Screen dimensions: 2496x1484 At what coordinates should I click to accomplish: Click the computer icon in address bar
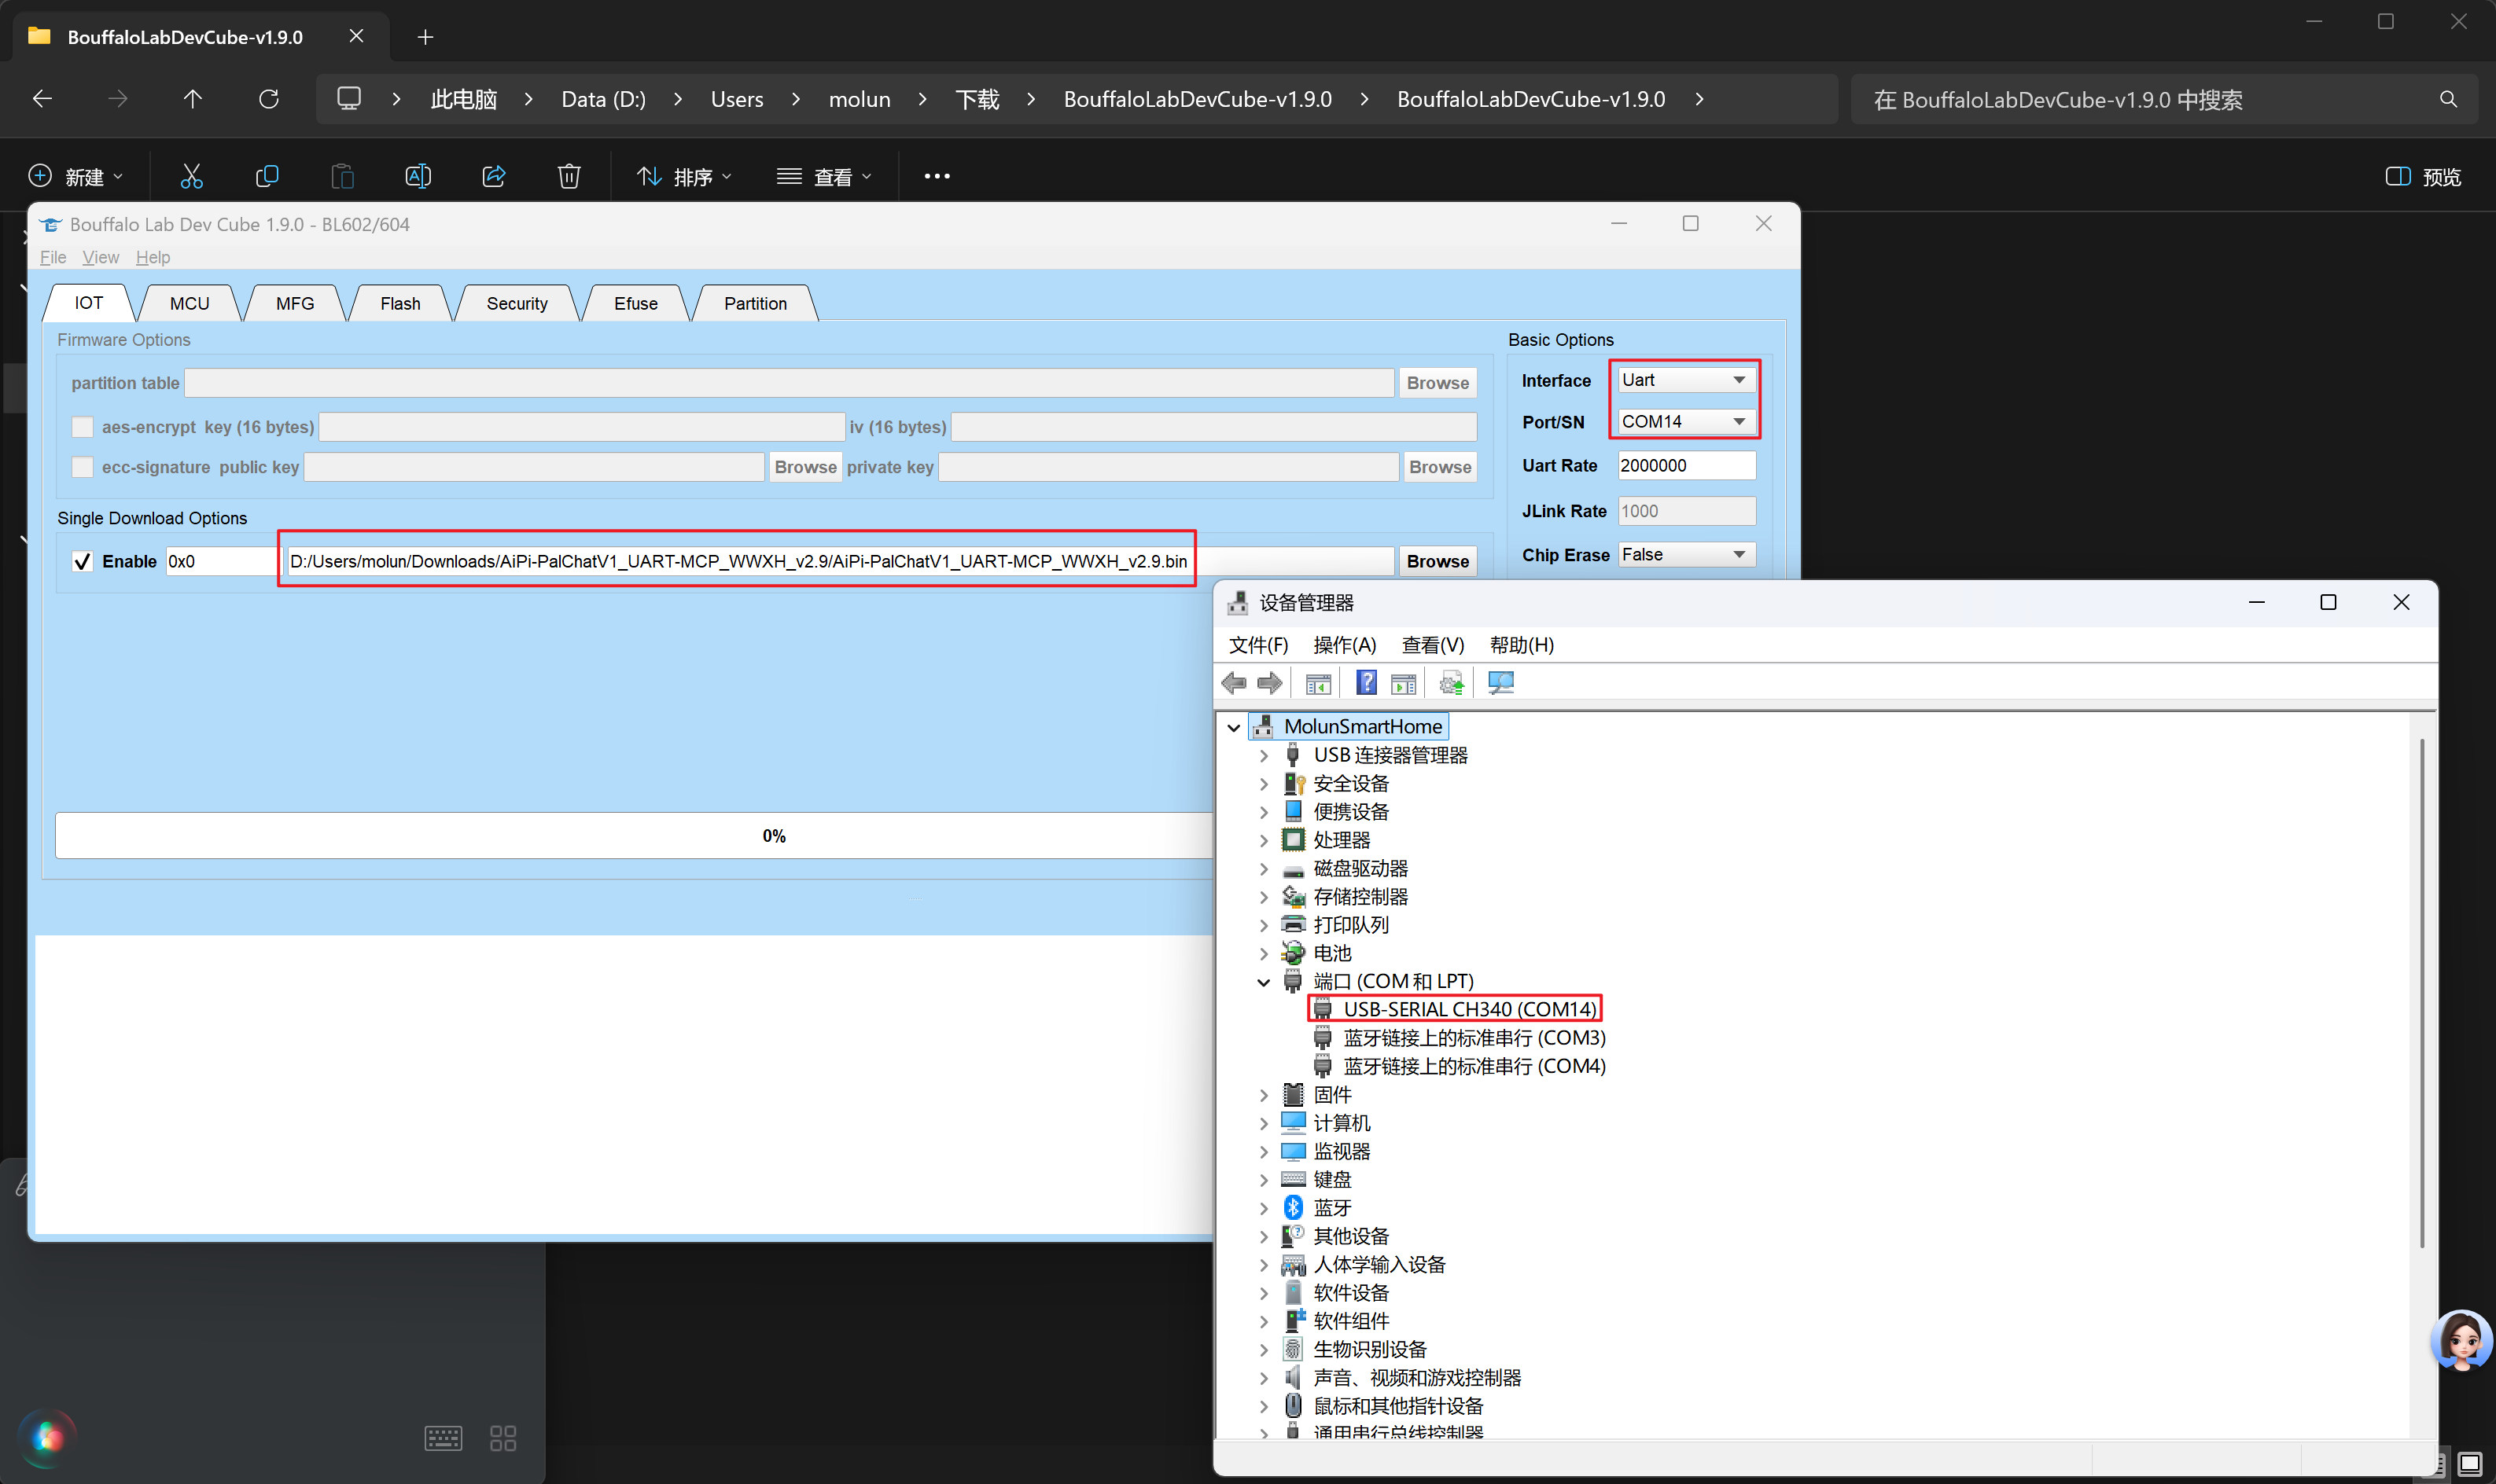coord(349,99)
